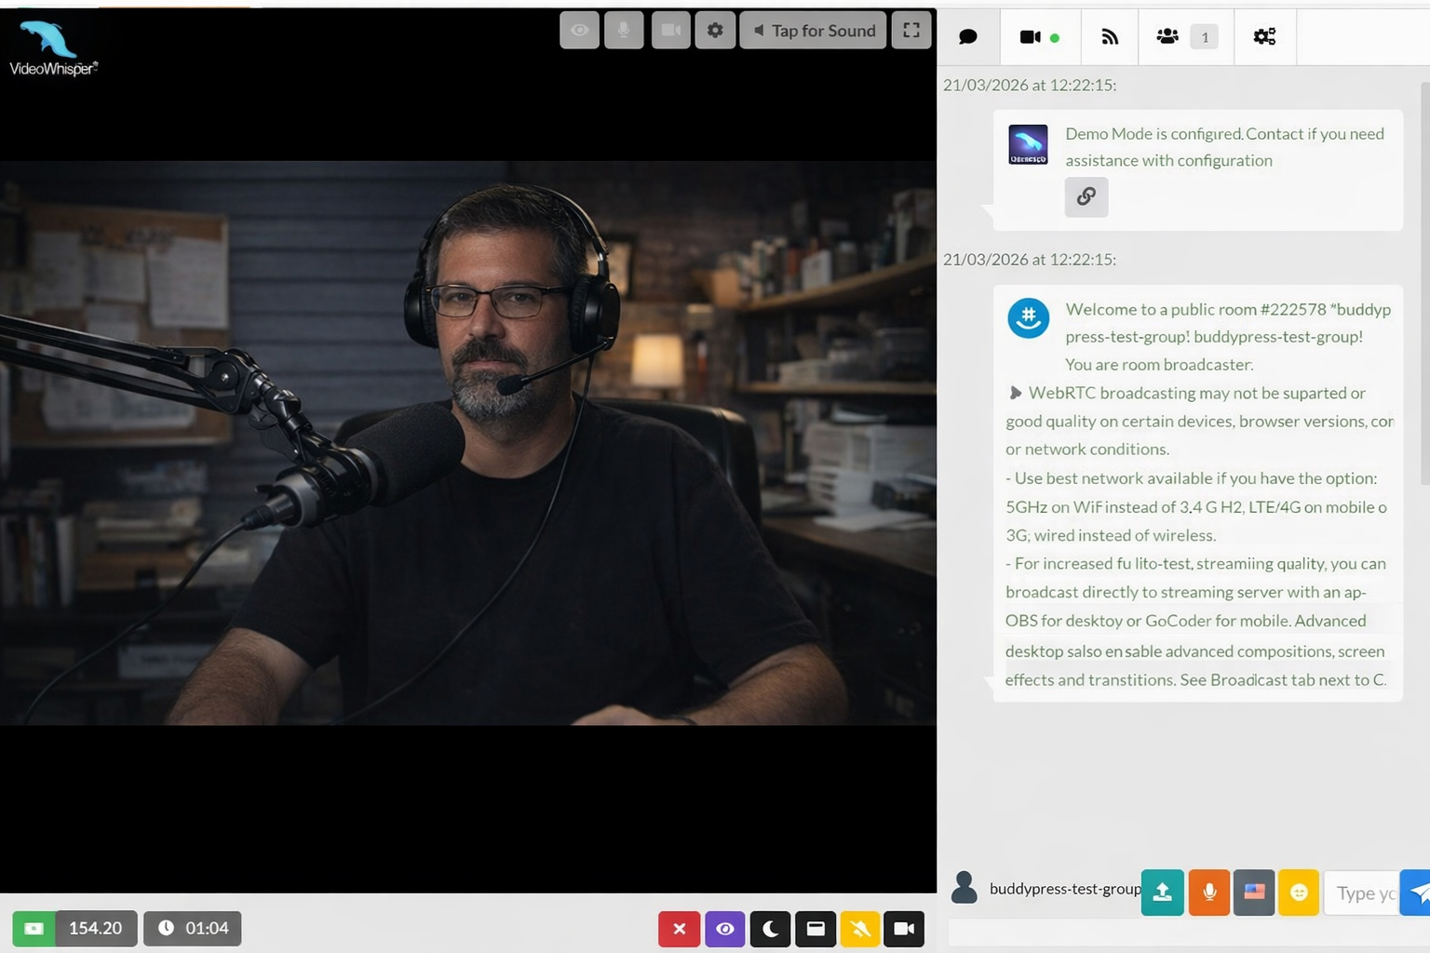Screen dimensions: 1430x953
Task: Tap for Sound to unmute the stream
Action: click(x=813, y=30)
